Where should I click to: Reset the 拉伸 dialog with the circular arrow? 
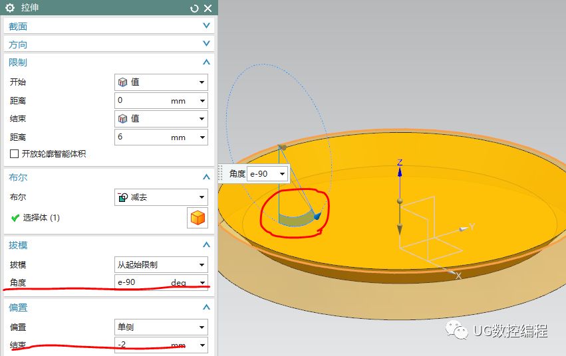[x=194, y=9]
